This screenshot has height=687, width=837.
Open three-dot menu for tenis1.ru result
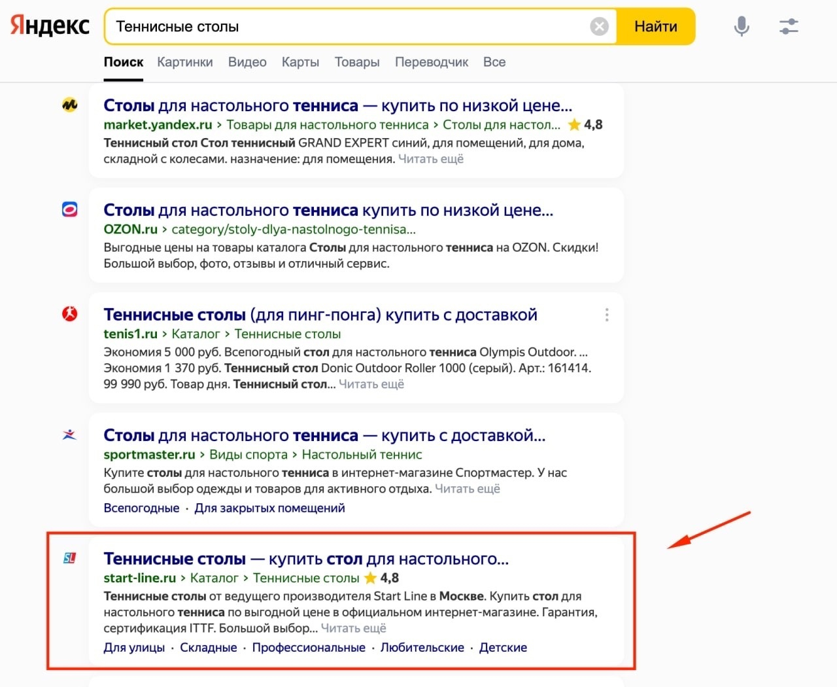pyautogui.click(x=607, y=315)
